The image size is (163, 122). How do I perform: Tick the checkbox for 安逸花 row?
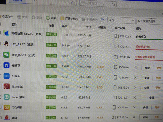0,65
